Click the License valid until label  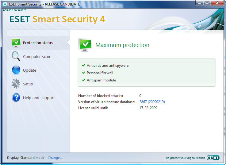[x=93, y=108]
